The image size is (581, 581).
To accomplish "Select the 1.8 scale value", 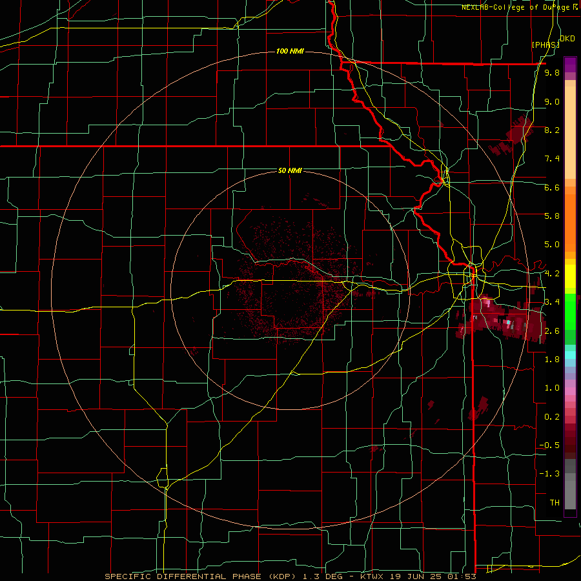I will [552, 359].
